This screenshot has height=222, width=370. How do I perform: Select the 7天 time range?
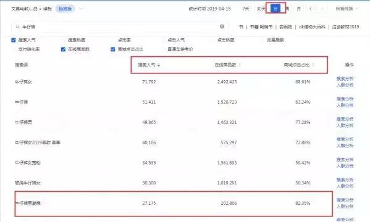click(246, 9)
